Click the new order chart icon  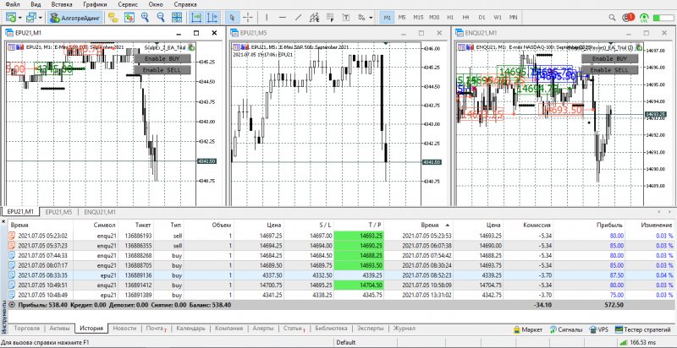129,18
